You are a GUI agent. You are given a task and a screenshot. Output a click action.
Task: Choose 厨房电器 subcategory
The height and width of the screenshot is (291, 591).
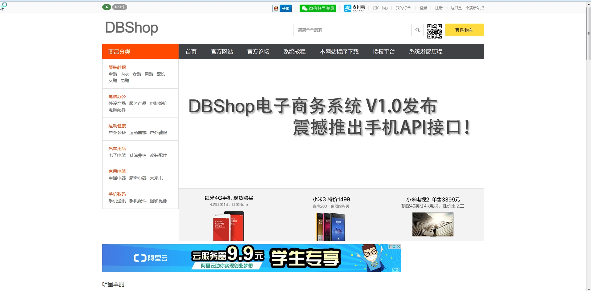pyautogui.click(x=138, y=178)
